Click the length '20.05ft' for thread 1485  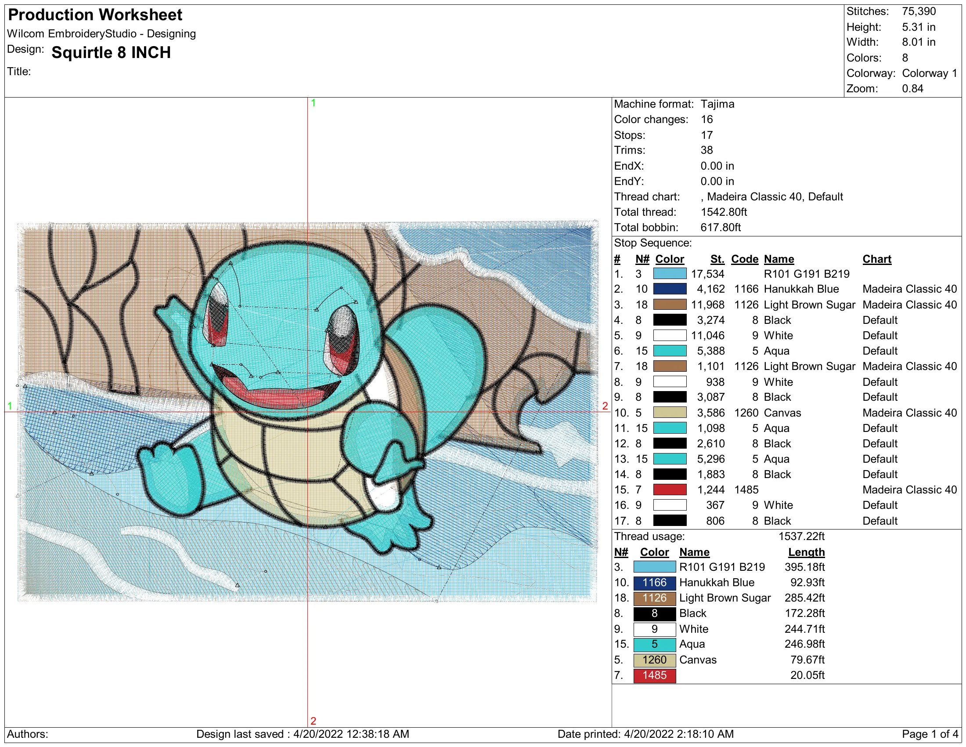click(807, 675)
